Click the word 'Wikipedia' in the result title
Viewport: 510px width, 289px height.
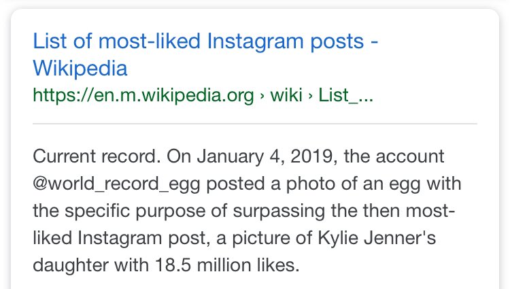pos(80,69)
